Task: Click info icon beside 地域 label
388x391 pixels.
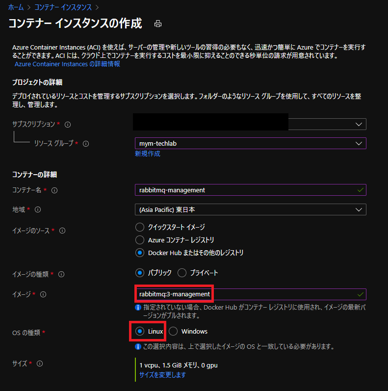Action: [38, 209]
